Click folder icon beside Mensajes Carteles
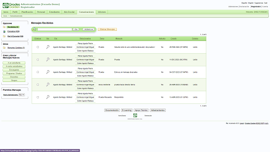This screenshot has height=152, width=270. pyautogui.click(x=4, y=48)
